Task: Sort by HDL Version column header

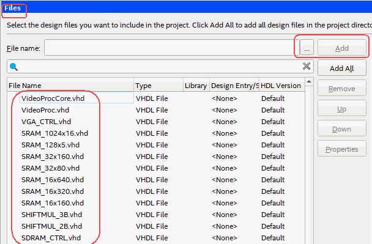Action: [x=281, y=86]
